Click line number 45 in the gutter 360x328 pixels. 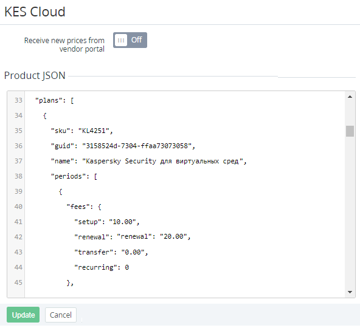18,282
